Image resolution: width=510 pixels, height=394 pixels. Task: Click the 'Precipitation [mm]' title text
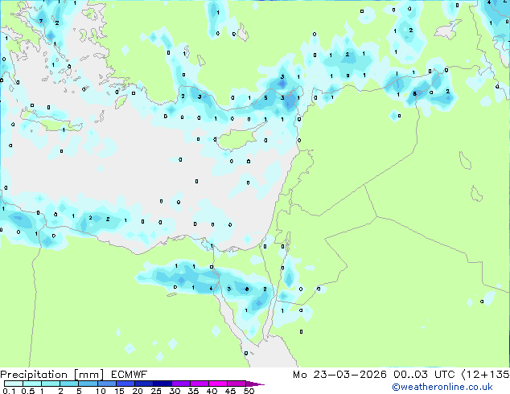pyautogui.click(x=52, y=375)
